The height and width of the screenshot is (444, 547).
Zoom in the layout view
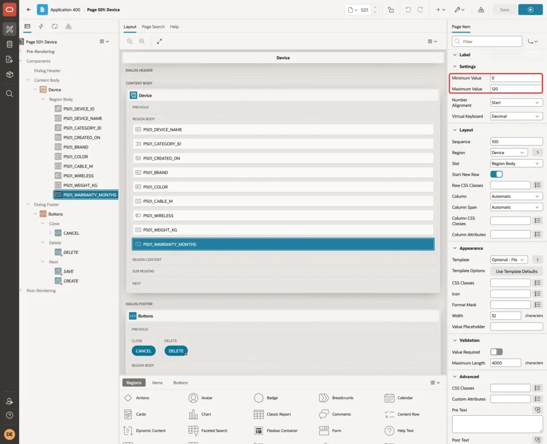[142, 41]
